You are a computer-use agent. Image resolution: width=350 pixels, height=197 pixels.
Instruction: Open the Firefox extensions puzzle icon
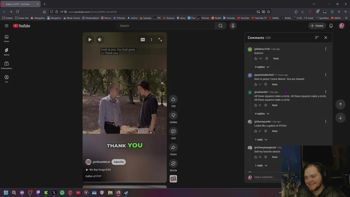click(x=296, y=12)
